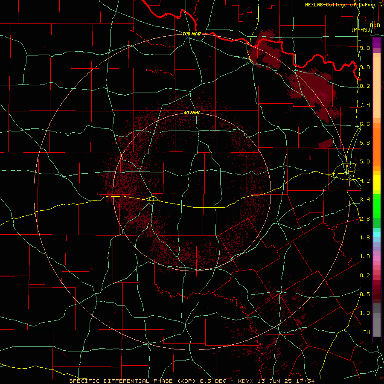
Task: Click the "100 NMI" range ring label
Action: (192, 34)
